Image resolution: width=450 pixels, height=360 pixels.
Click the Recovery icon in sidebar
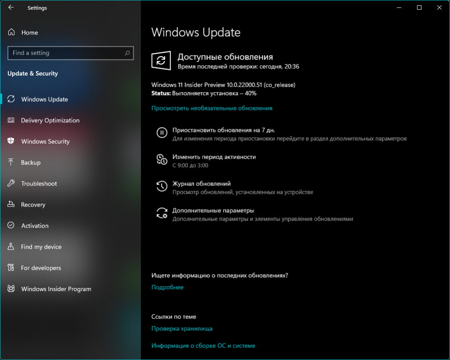[x=11, y=204]
